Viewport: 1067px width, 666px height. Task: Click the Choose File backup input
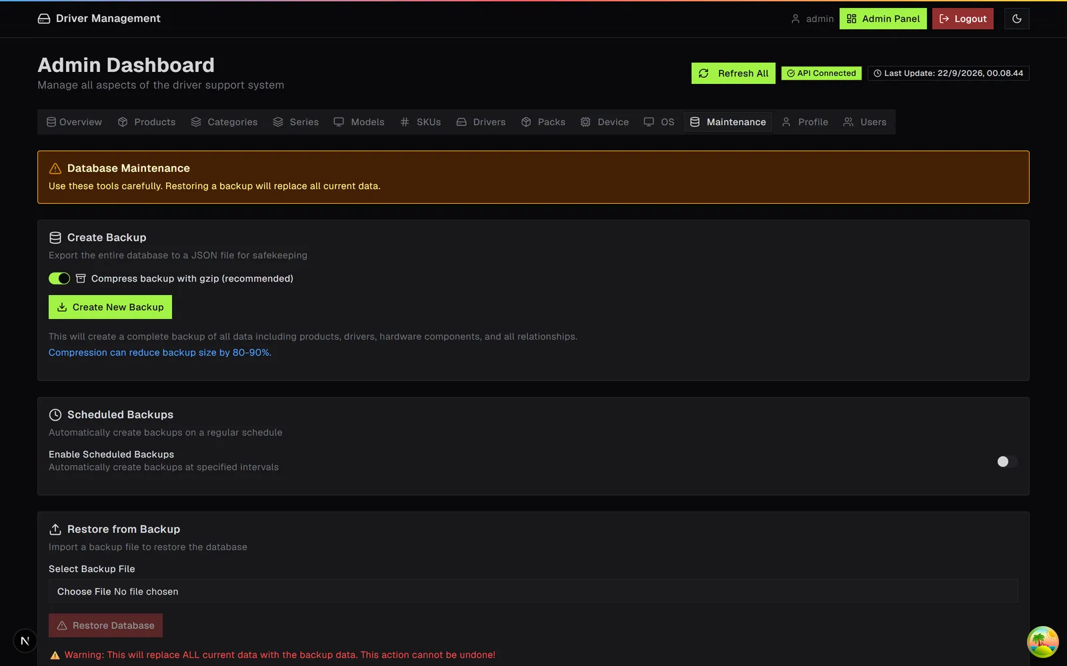(533, 591)
